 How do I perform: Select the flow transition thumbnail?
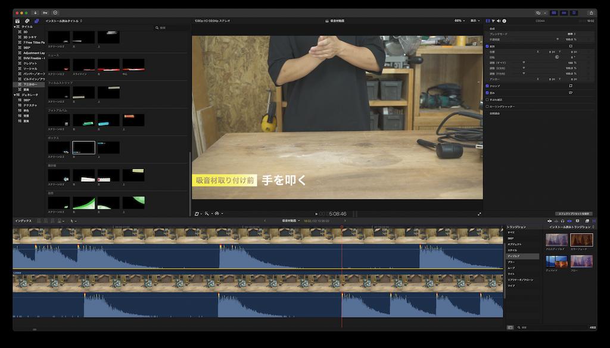581,261
